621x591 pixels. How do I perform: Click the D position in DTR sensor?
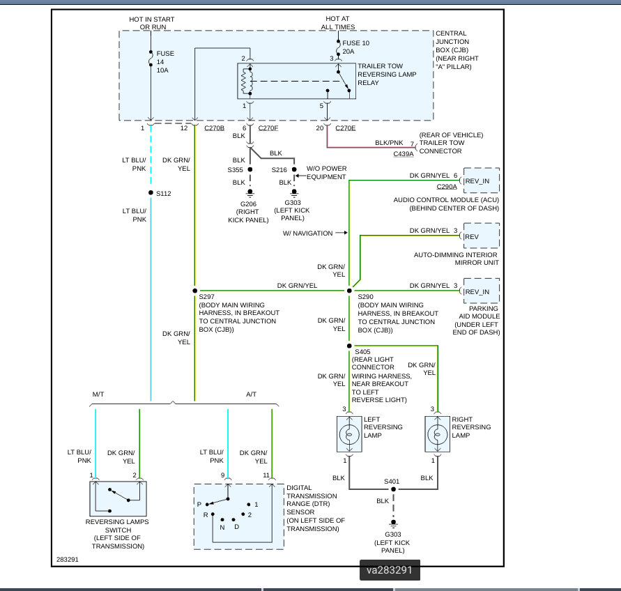click(237, 527)
